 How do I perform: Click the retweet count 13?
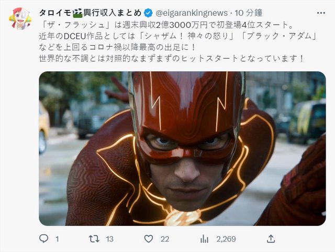tap(109, 239)
